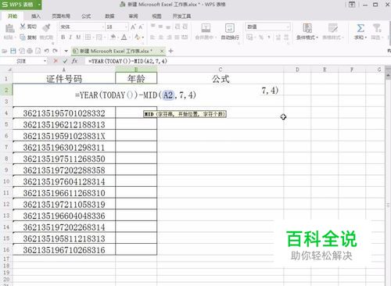Expand the quick access toolbar customize arrow
This screenshot has width=391, height=286.
click(66, 51)
